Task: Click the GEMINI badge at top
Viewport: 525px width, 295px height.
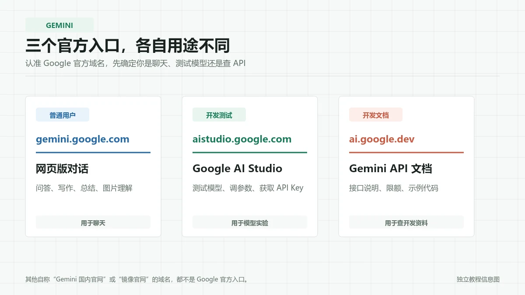Action: point(59,25)
